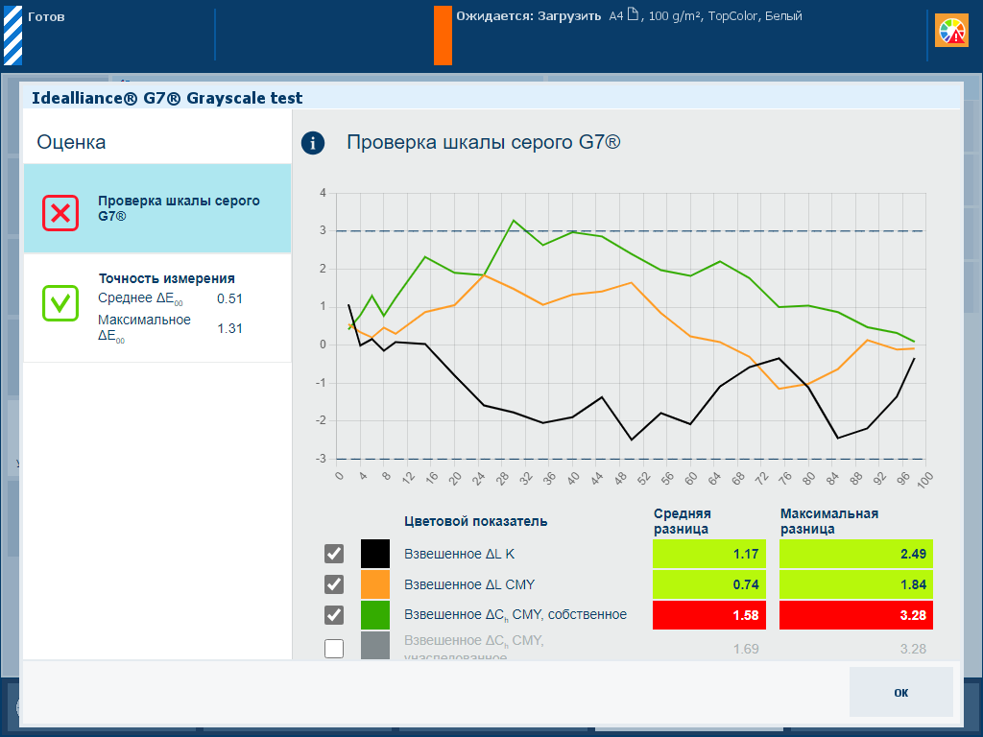The width and height of the screenshot is (983, 737).
Task: Click the gray inherited ΔCh color swatch
Action: 375,646
